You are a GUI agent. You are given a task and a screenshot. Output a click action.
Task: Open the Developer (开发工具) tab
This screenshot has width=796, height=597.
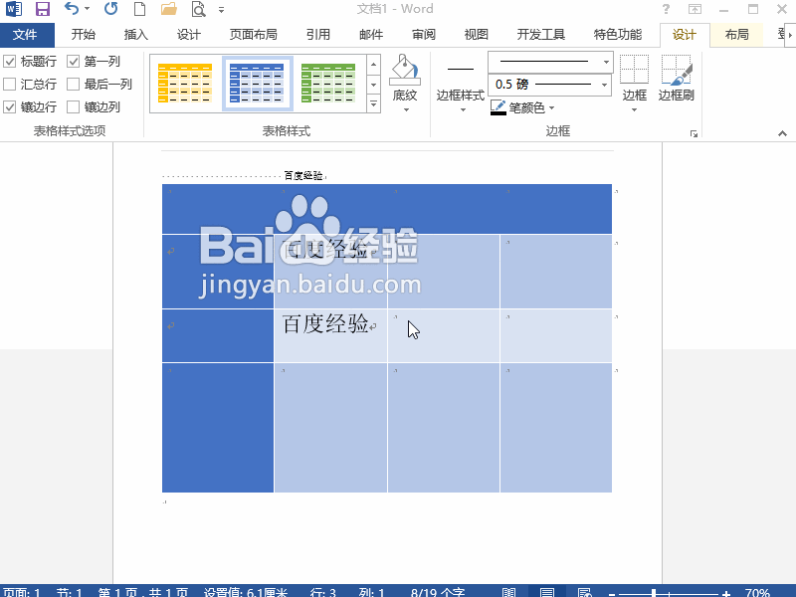click(x=541, y=35)
